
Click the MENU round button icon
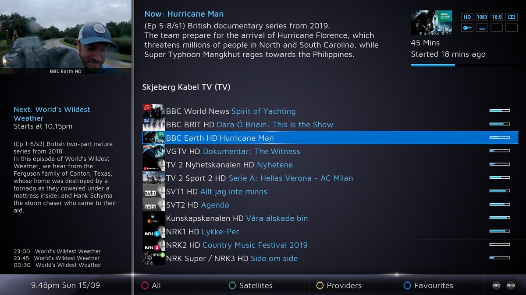pyautogui.click(x=511, y=285)
